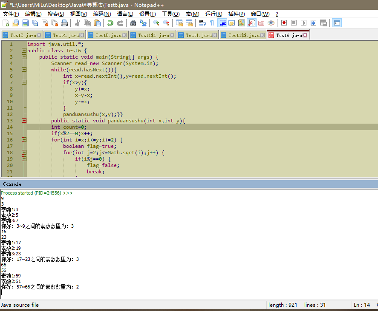Click the Copy toolbar icon
Viewport: 378px width, 311px height.
(x=87, y=23)
